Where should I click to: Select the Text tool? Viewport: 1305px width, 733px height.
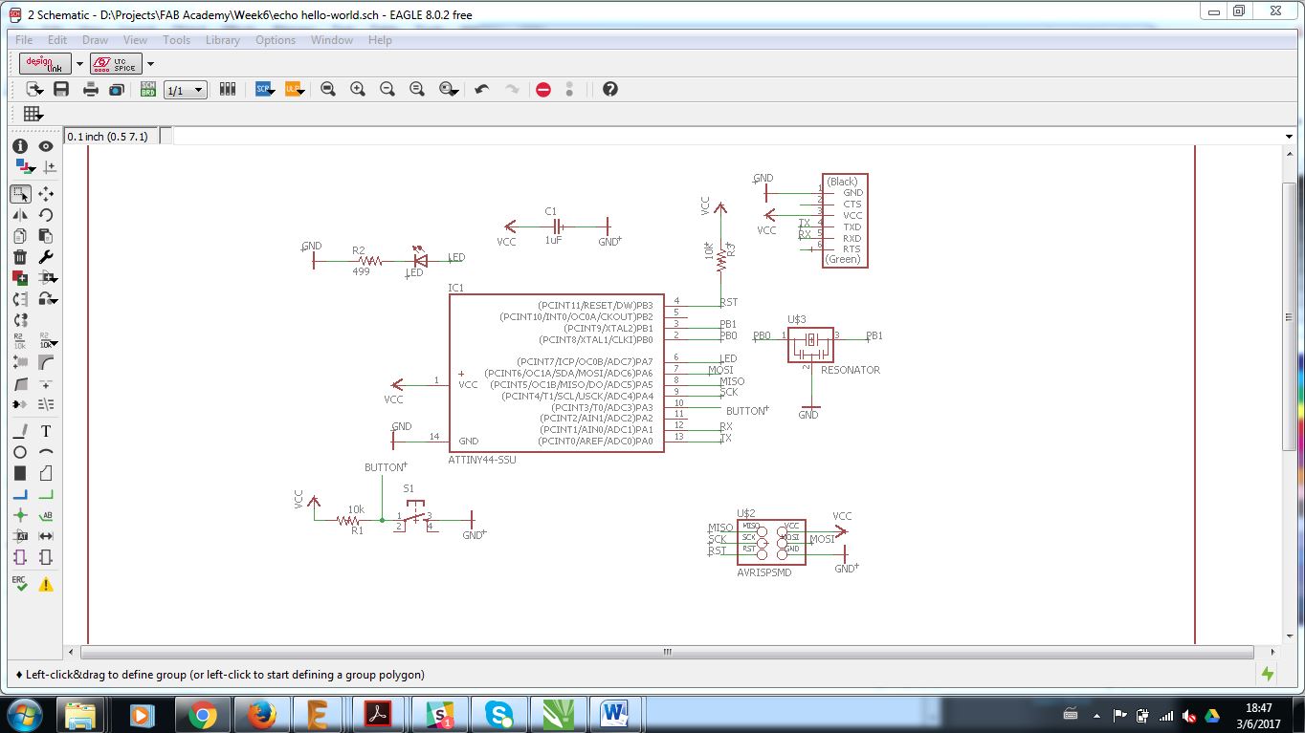click(x=45, y=432)
